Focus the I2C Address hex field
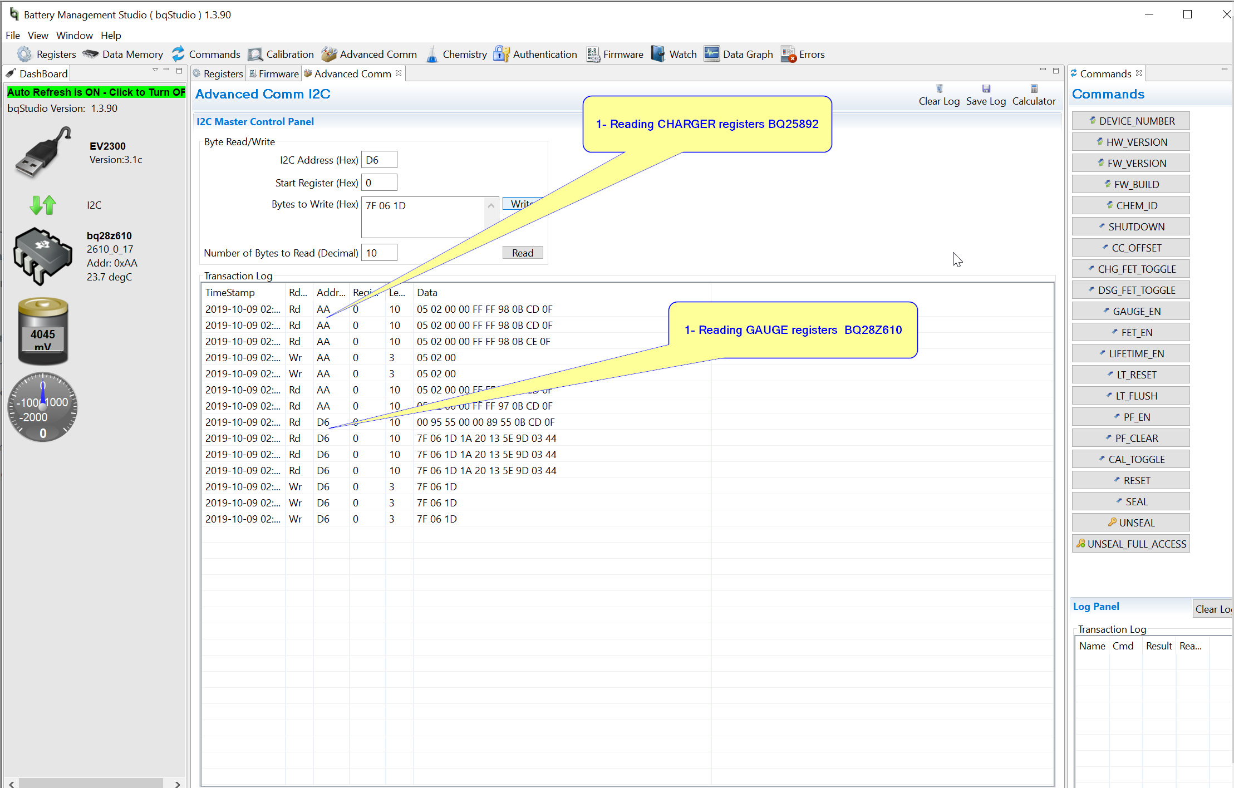Screen dimensions: 1234x788 pos(379,160)
